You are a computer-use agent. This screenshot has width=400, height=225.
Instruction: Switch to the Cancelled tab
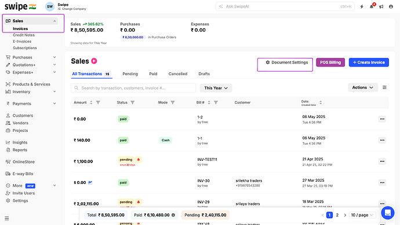[x=178, y=74]
